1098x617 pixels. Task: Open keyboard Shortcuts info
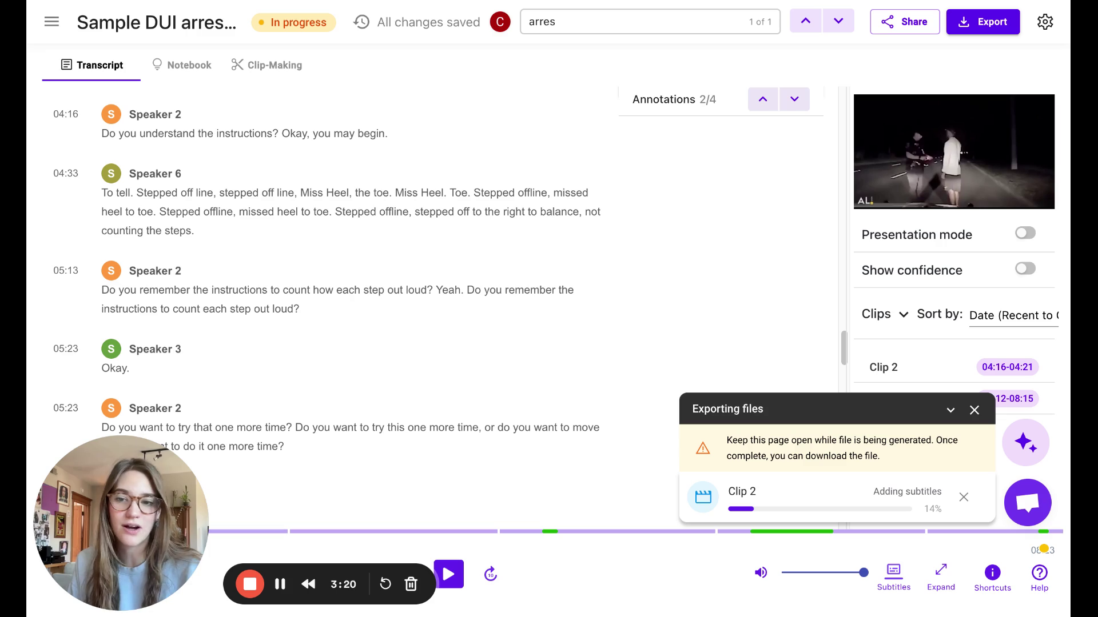pyautogui.click(x=992, y=577)
